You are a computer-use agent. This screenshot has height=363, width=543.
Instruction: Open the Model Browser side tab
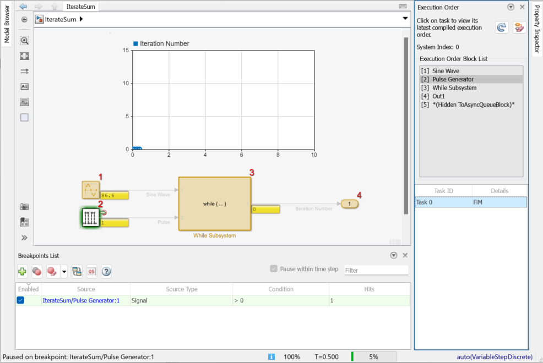7,24
